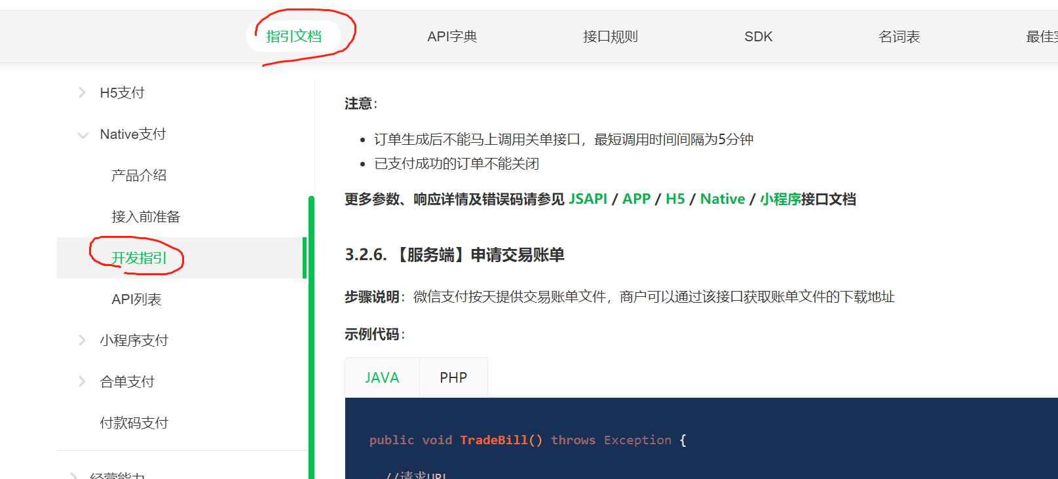Click the bullet 订单生成后不能马上调用关单接口
Viewport: 1058px width, 479px height.
563,139
